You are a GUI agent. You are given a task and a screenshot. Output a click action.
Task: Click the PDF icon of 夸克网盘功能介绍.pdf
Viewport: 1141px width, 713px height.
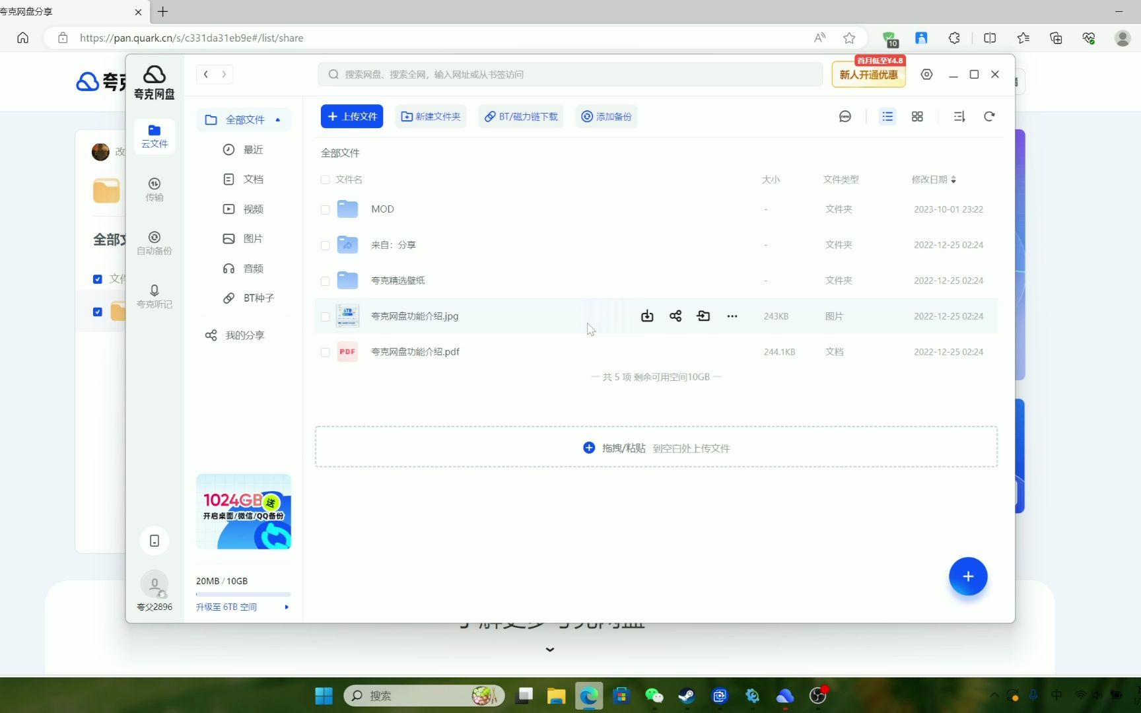[x=347, y=352]
